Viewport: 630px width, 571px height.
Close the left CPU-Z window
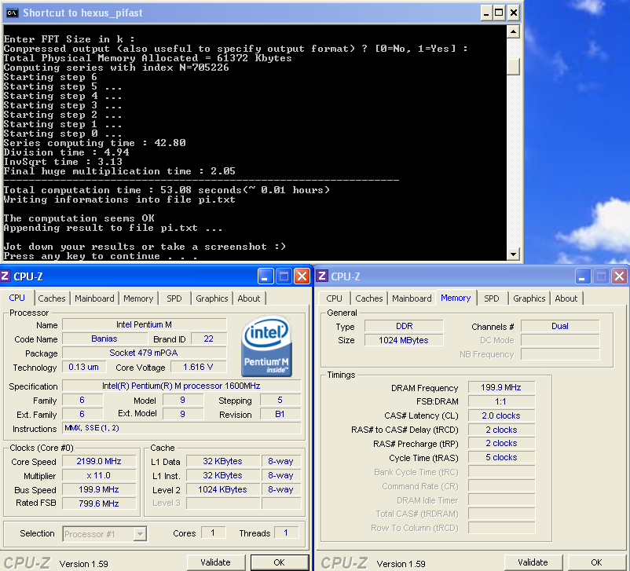(x=302, y=276)
